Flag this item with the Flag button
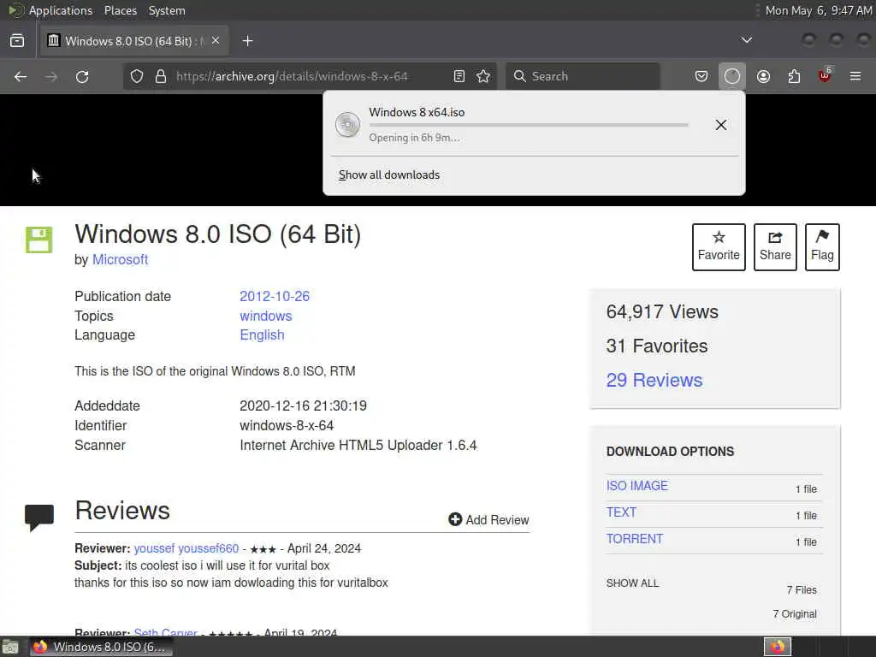 (822, 247)
